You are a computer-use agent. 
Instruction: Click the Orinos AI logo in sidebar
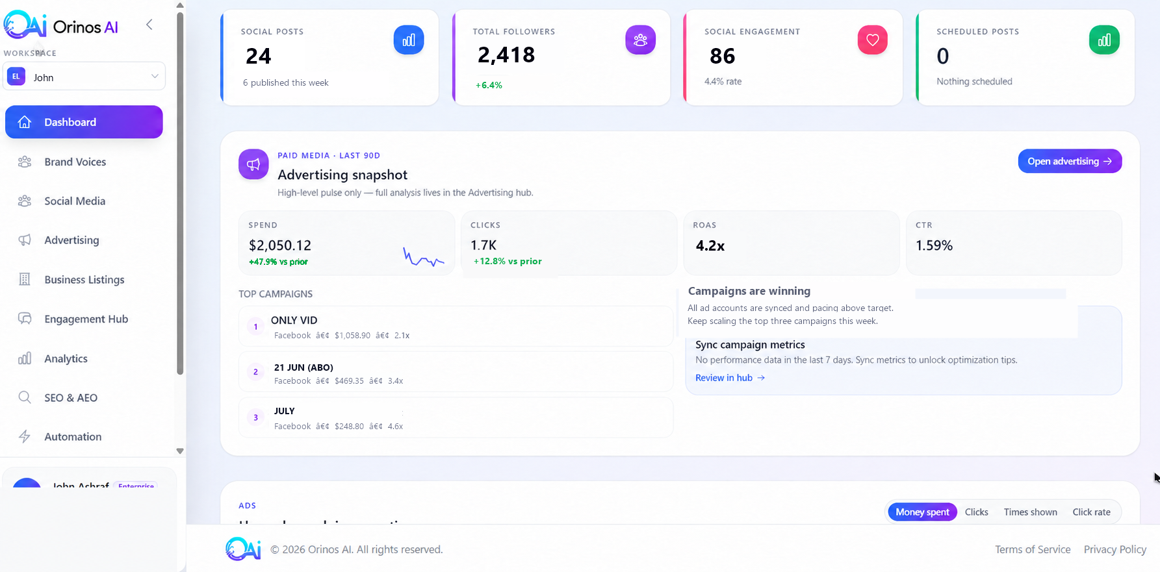click(61, 25)
